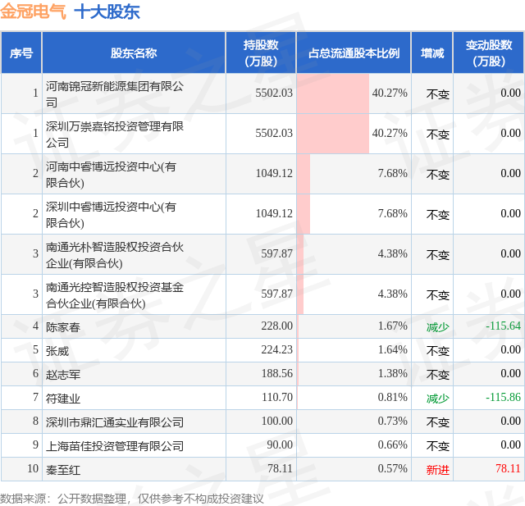The image size is (525, 506).
Task: Select the 增减 column header
Action: (x=432, y=52)
